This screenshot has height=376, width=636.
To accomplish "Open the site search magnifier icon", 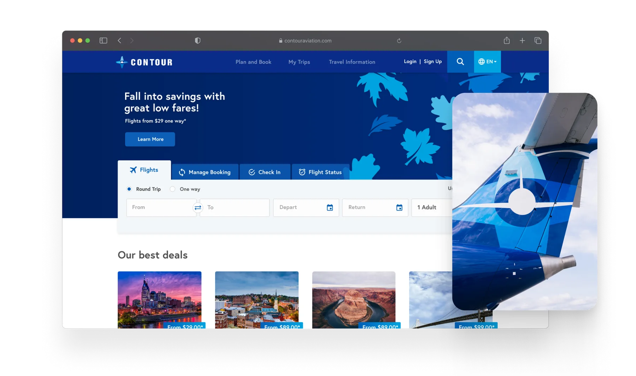I will [460, 61].
